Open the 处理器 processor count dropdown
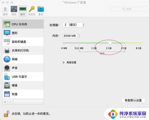This screenshot has height=120, width=149. (74, 25)
